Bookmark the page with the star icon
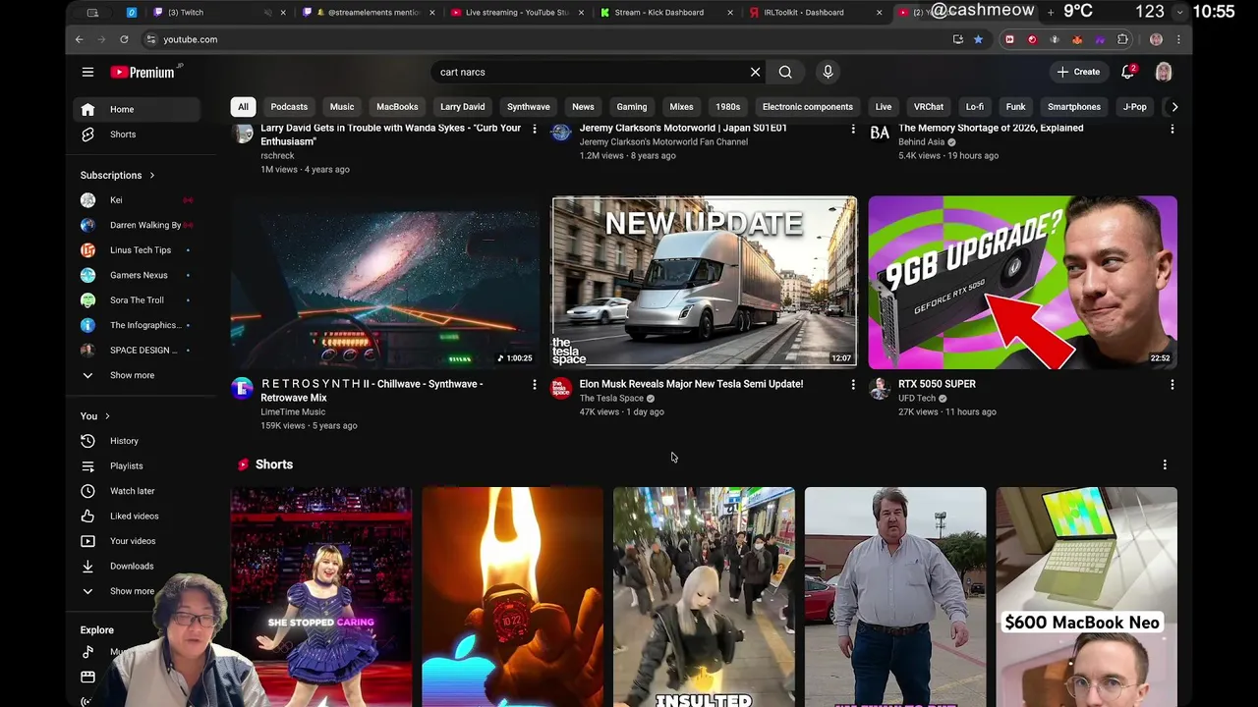This screenshot has width=1258, height=707. click(x=978, y=39)
